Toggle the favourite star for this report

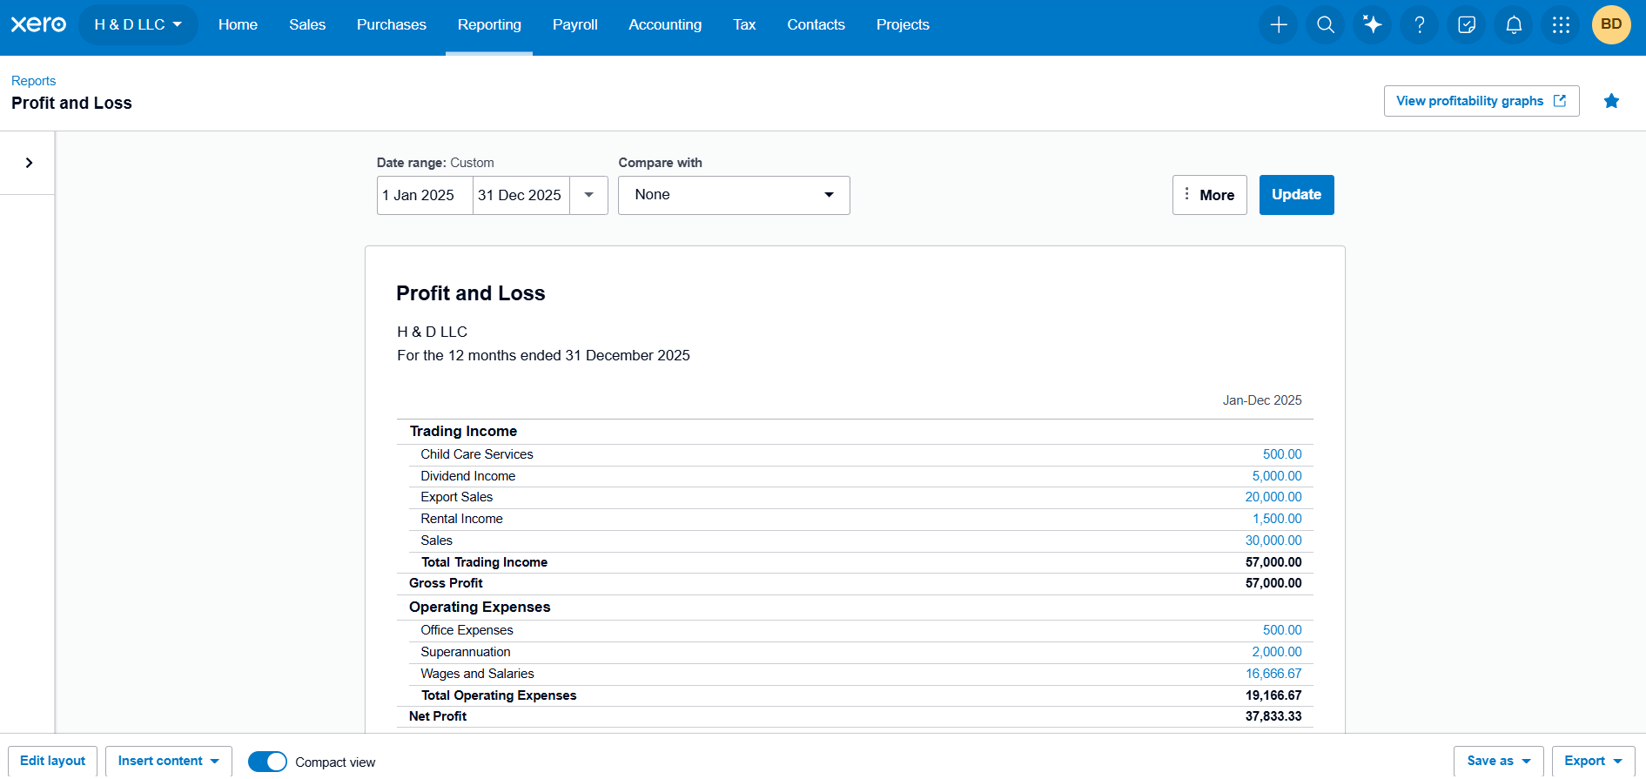1611,101
